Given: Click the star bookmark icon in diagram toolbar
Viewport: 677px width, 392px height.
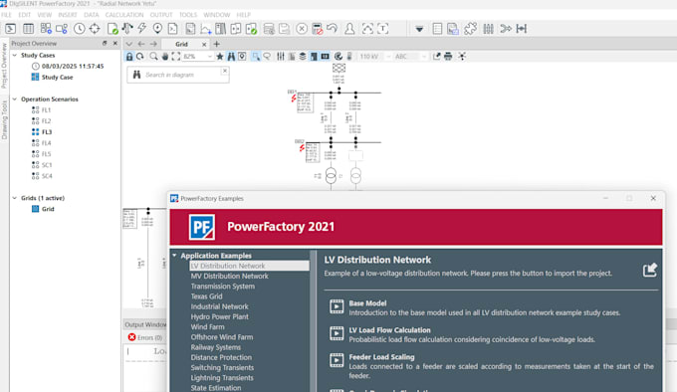Looking at the screenshot, I should pyautogui.click(x=220, y=57).
